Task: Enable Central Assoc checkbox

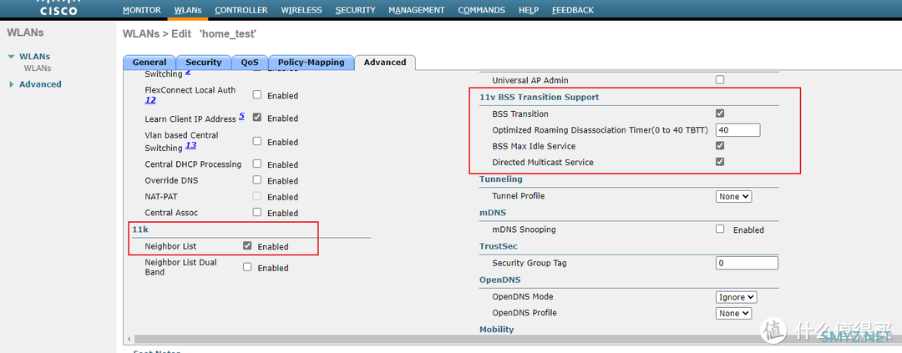Action: point(257,212)
